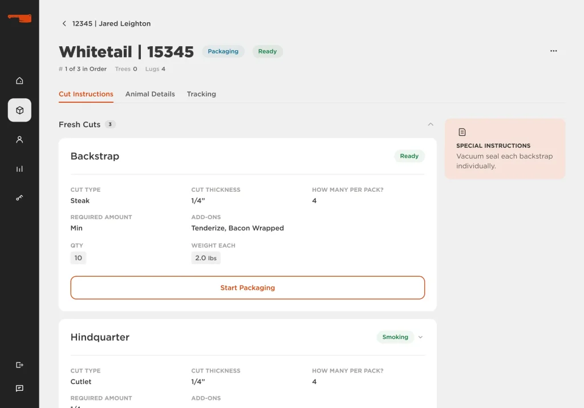Screen dimensions: 584x408
Task: Open the Home icon in sidebar
Action: 19,80
